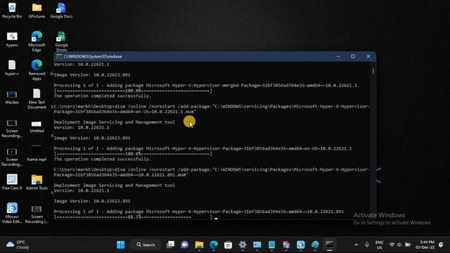Select the Meclass desktop icon
The width and height of the screenshot is (450, 253).
pyautogui.click(x=12, y=97)
